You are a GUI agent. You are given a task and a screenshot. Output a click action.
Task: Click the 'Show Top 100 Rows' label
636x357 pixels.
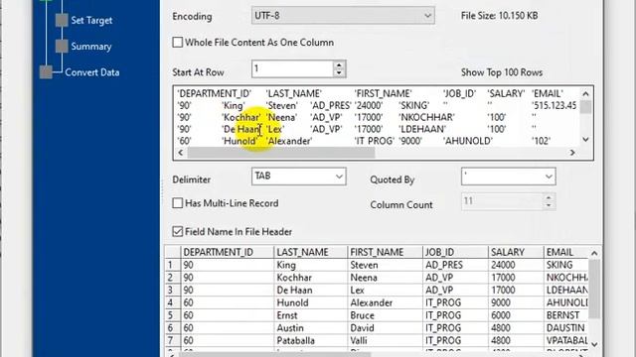(502, 72)
